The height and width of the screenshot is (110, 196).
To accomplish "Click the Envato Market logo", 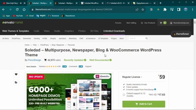I will click(x=13, y=23).
